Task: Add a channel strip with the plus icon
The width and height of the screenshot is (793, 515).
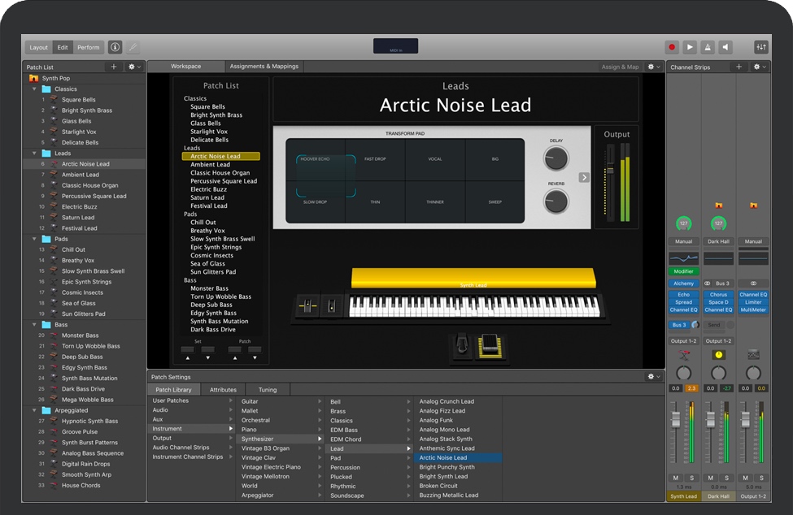Action: click(x=739, y=67)
